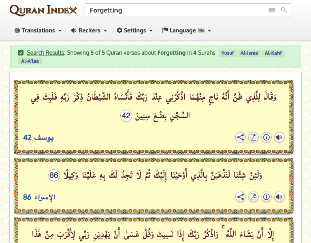Viewport: 311px width, 243px height.
Task: Open PDF export for Yusuf verse 42
Action: [x=253, y=137]
